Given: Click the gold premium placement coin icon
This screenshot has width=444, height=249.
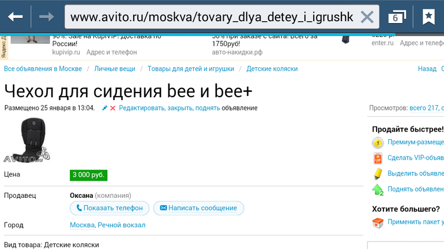Looking at the screenshot, I should [x=378, y=143].
